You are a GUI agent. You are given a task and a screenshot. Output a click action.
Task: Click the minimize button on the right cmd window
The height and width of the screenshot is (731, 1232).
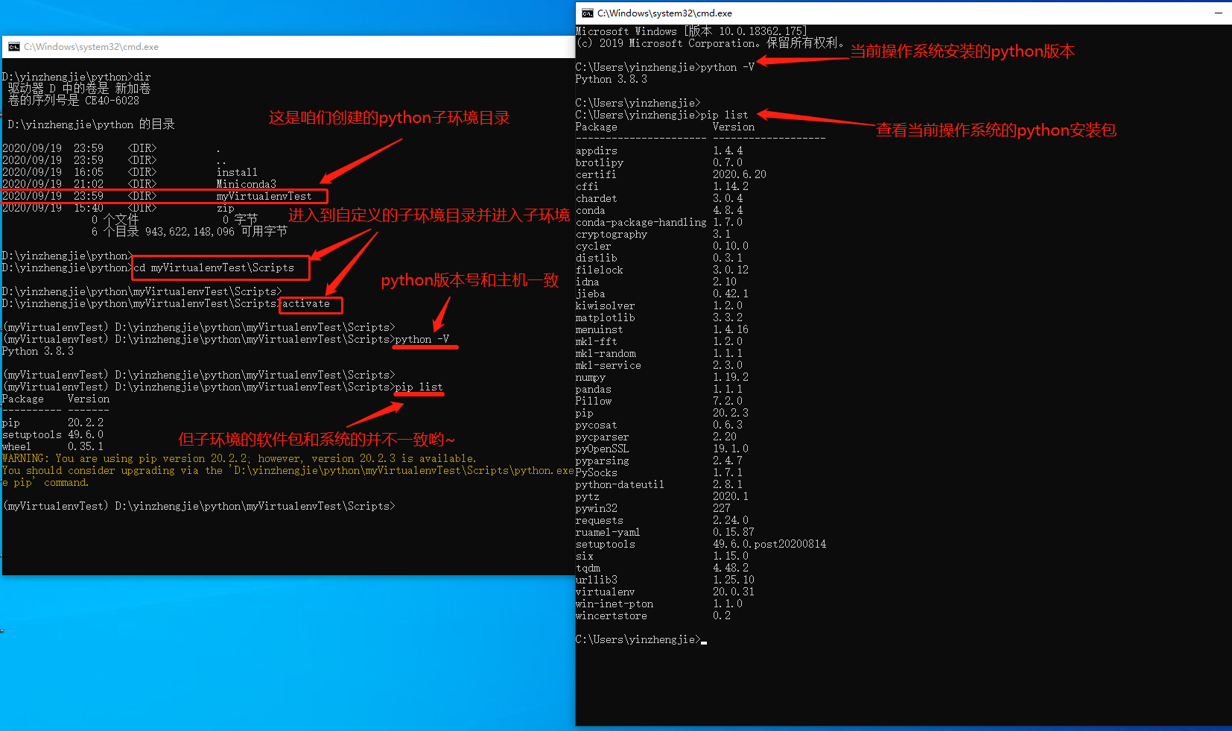click(x=1220, y=13)
